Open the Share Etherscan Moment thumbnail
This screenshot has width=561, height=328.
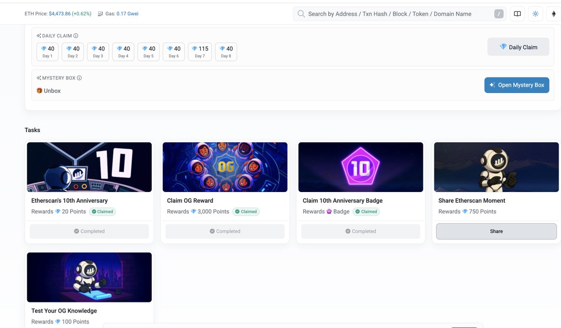click(x=496, y=167)
